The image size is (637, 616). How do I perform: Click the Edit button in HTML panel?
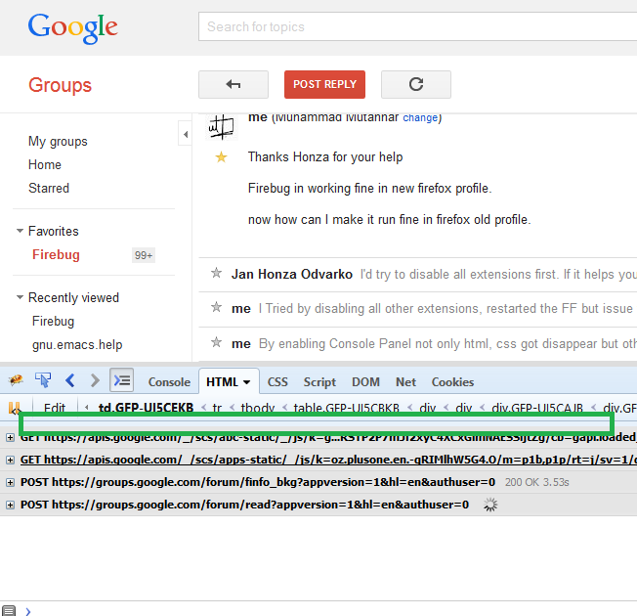click(x=55, y=408)
